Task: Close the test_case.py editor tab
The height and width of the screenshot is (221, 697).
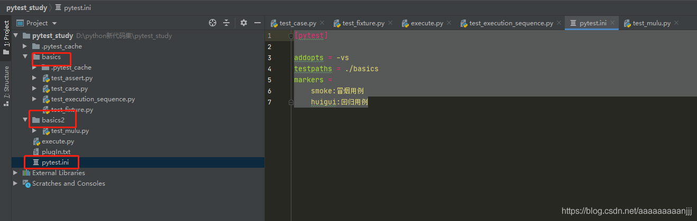Action: point(323,23)
